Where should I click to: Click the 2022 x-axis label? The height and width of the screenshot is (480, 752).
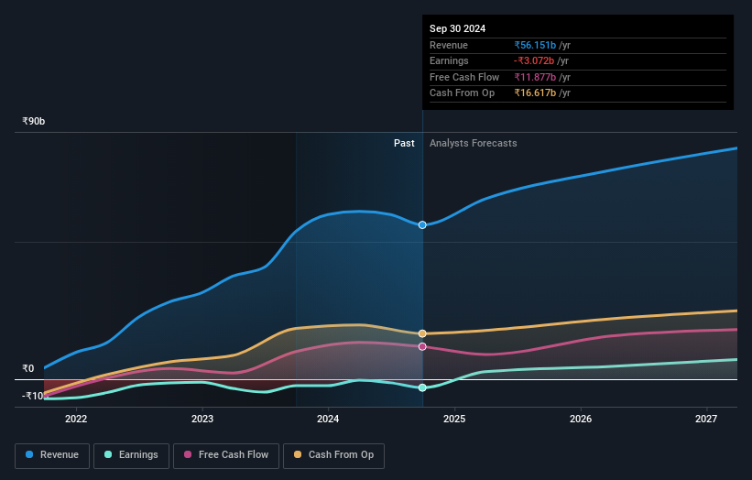click(76, 419)
